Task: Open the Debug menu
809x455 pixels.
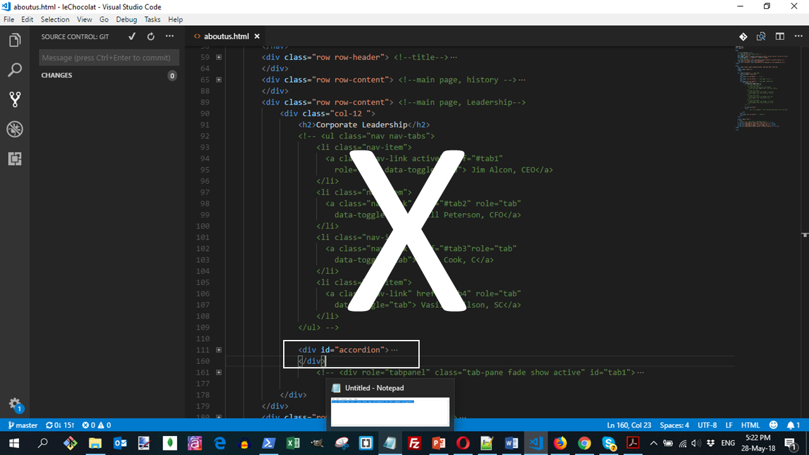Action: coord(126,20)
